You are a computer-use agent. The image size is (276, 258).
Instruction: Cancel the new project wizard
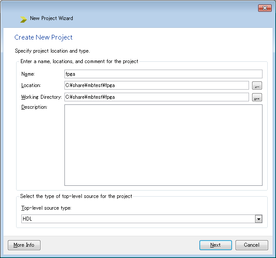(x=251, y=245)
